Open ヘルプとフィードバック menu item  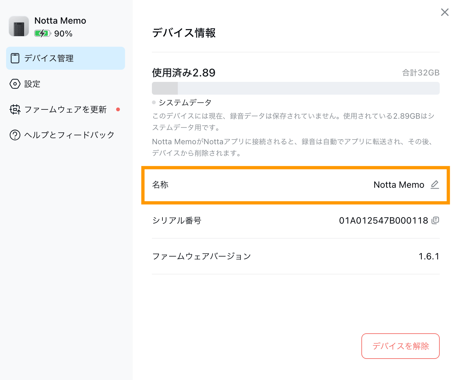[66, 135]
